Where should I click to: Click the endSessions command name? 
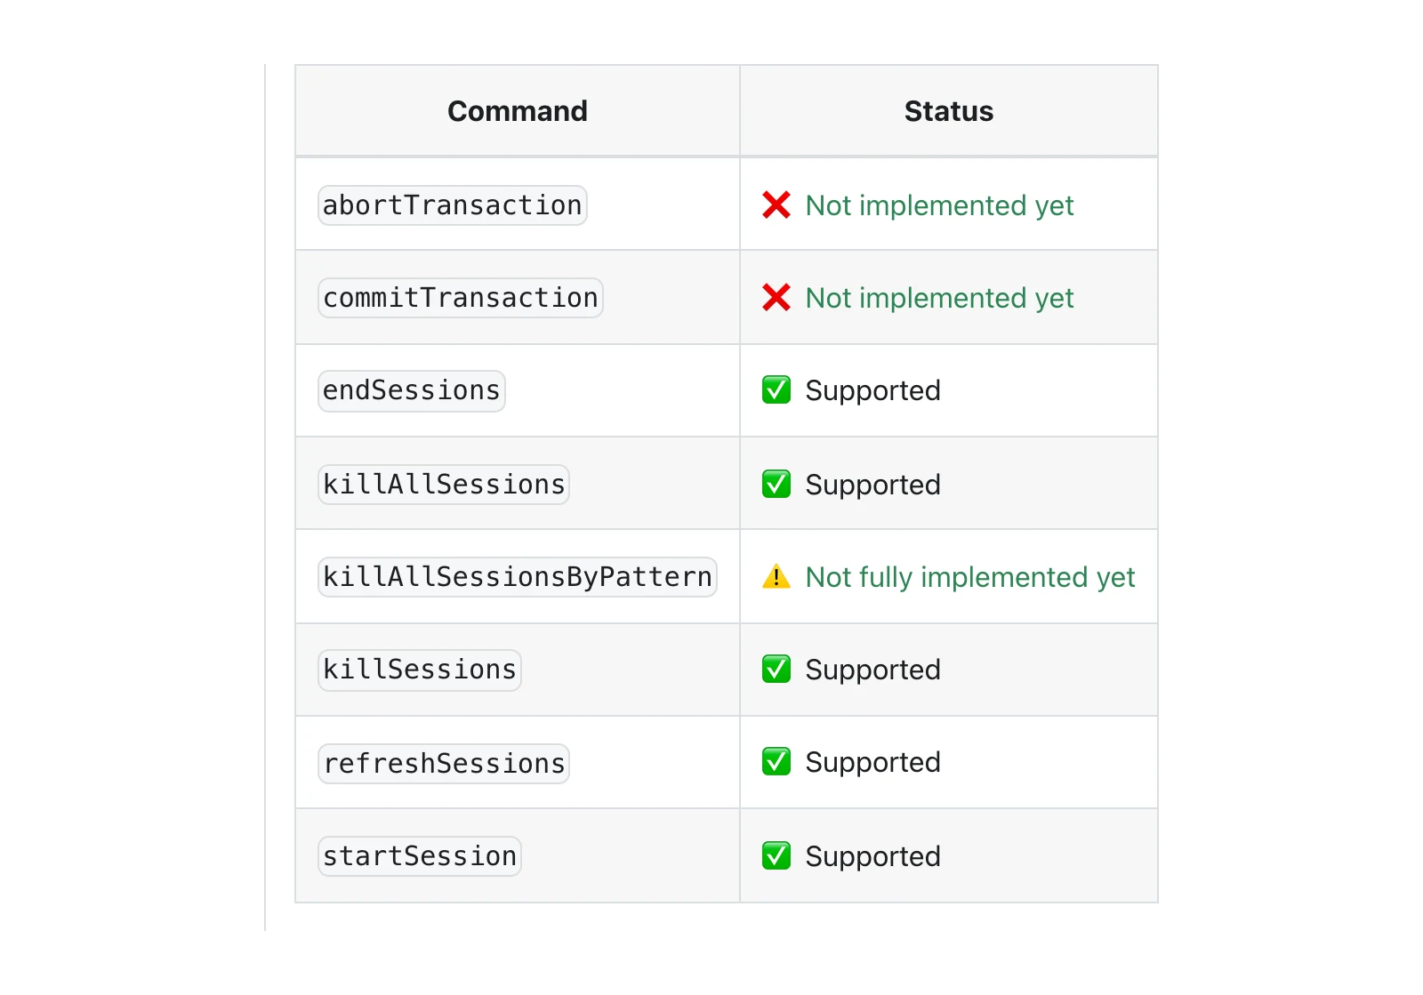click(x=412, y=390)
